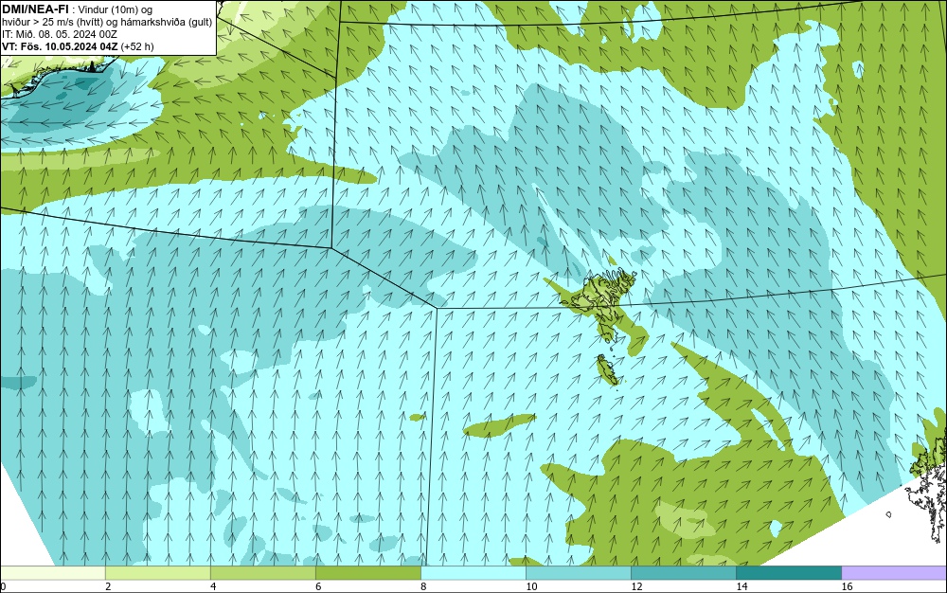Click the '2' legend scale label
The image size is (947, 593).
[108, 586]
